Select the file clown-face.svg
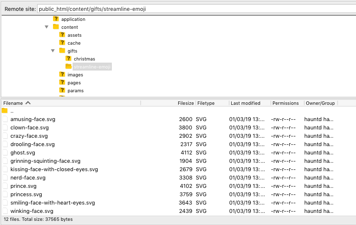 pos(30,128)
